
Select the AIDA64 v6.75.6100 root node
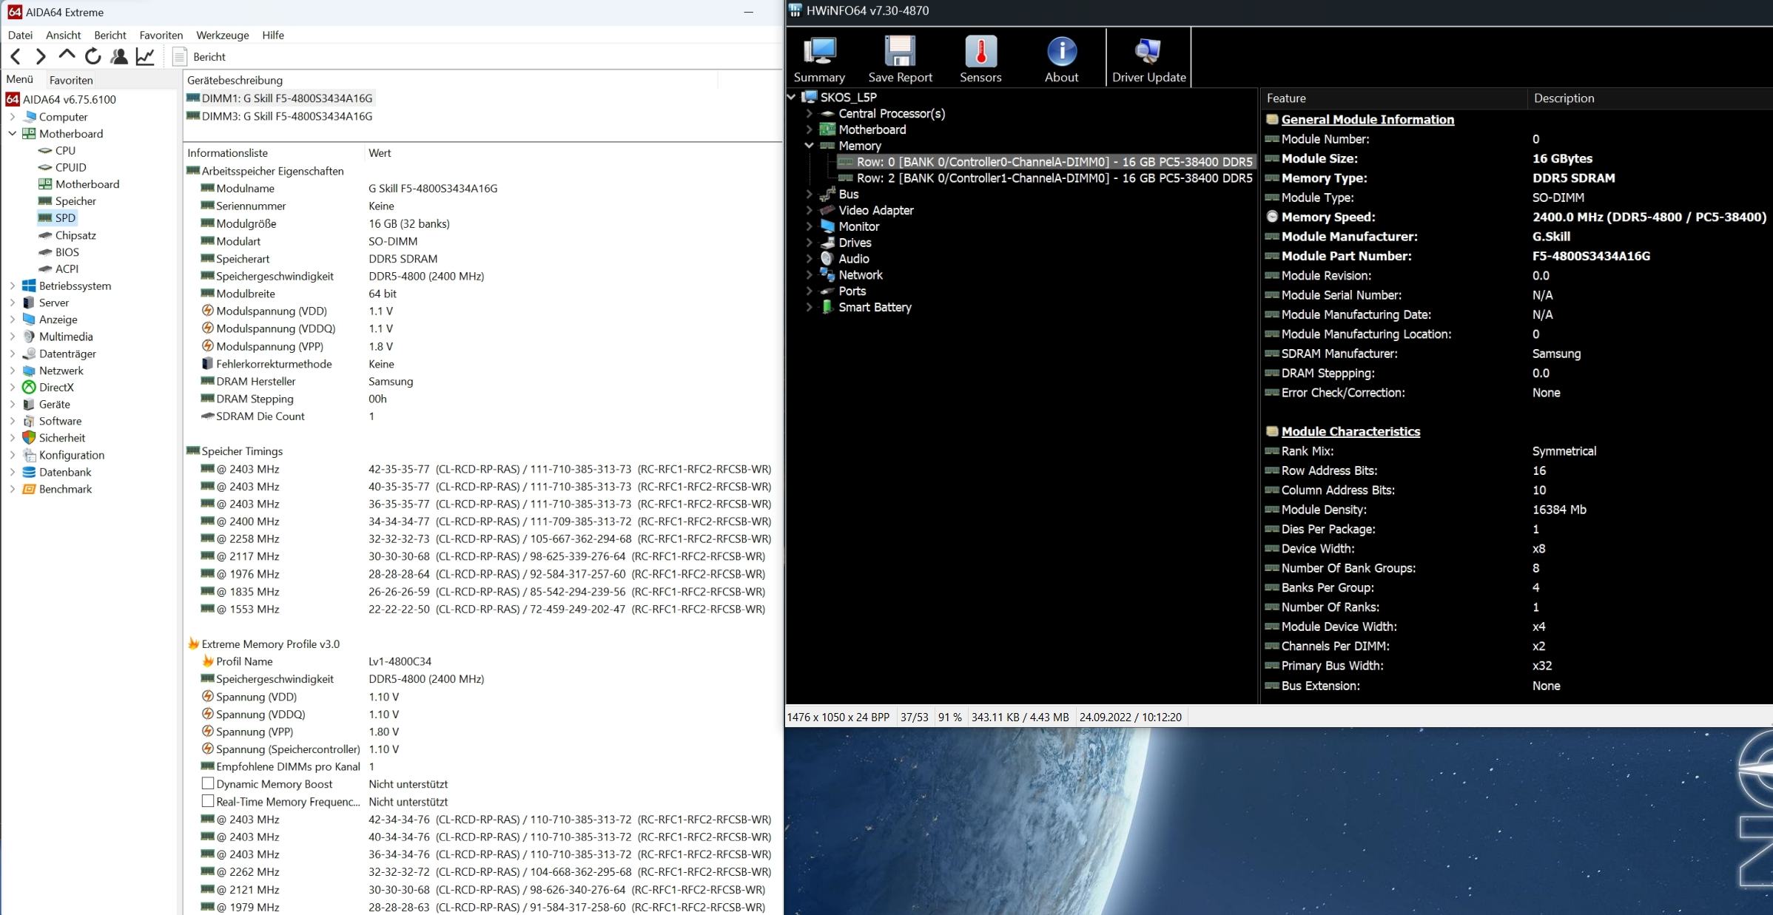[69, 99]
